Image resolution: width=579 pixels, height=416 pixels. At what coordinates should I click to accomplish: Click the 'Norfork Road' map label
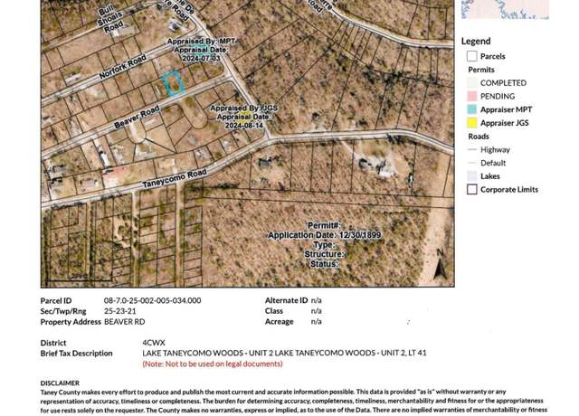pos(123,66)
